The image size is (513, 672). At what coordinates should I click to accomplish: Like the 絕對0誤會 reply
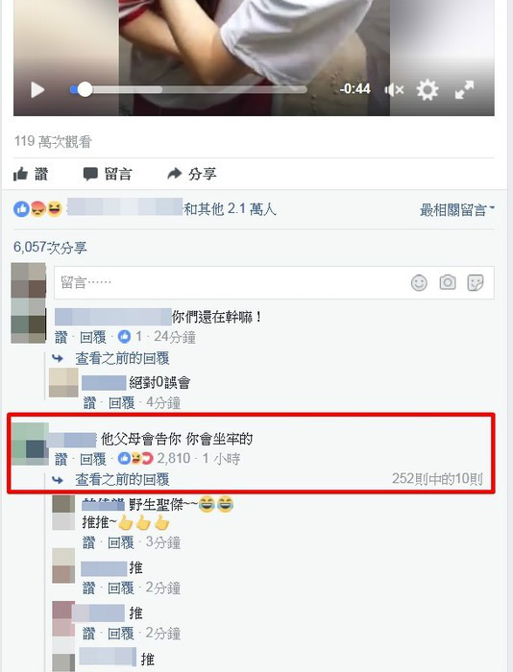(89, 403)
